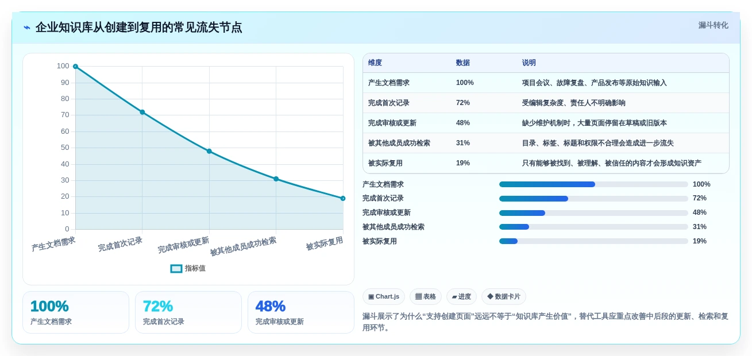Screen dimensions: 752x356
Task: Click the description 项目会议、故障复盘、产品发布等原始知识输入
Action: point(595,83)
